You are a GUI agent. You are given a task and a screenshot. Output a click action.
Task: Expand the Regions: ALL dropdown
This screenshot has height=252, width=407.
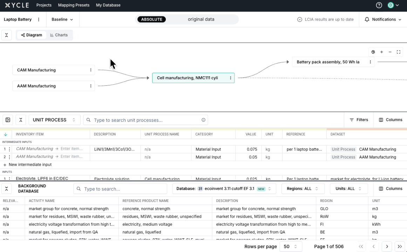tap(303, 188)
